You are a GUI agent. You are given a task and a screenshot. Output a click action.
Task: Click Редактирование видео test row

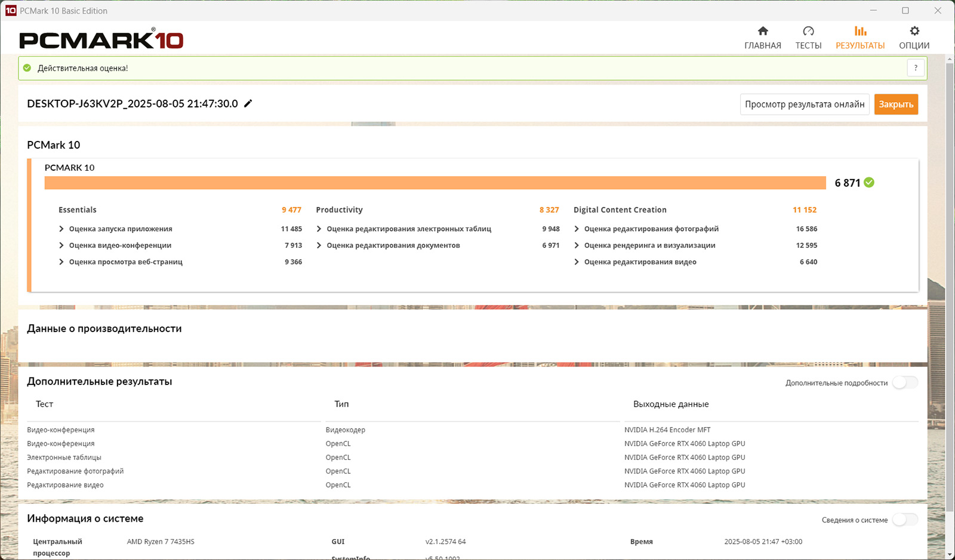[x=65, y=485]
